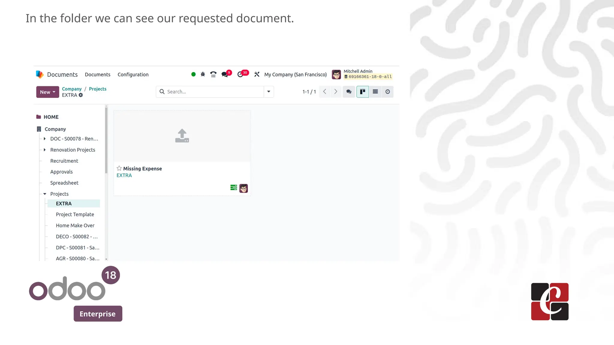This screenshot has width=614, height=345.
Task: Click the Company breadcrumb link
Action: tap(72, 89)
